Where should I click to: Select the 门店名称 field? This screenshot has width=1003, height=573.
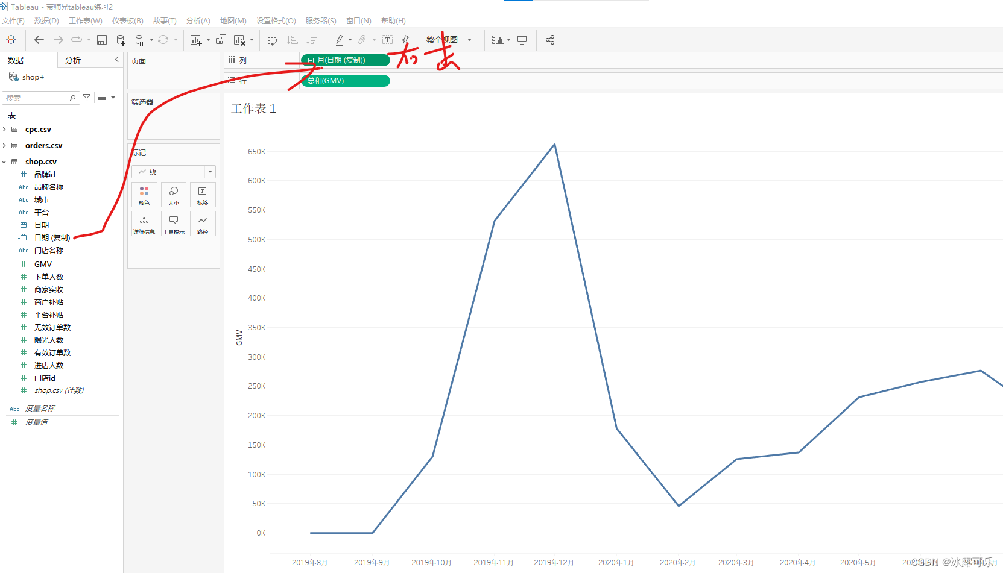pos(48,251)
